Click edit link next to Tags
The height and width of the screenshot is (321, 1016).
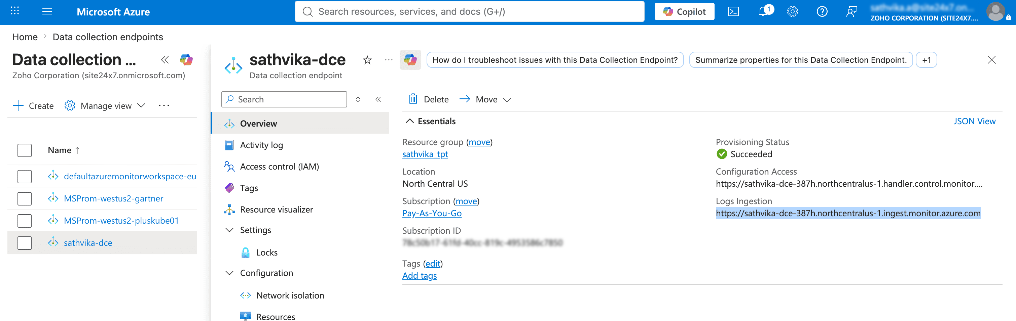pyautogui.click(x=433, y=263)
